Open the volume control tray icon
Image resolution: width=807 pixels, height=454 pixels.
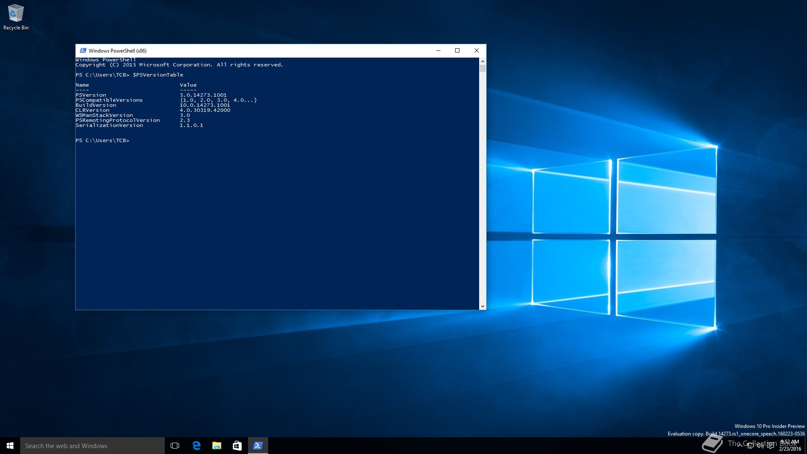(x=760, y=446)
